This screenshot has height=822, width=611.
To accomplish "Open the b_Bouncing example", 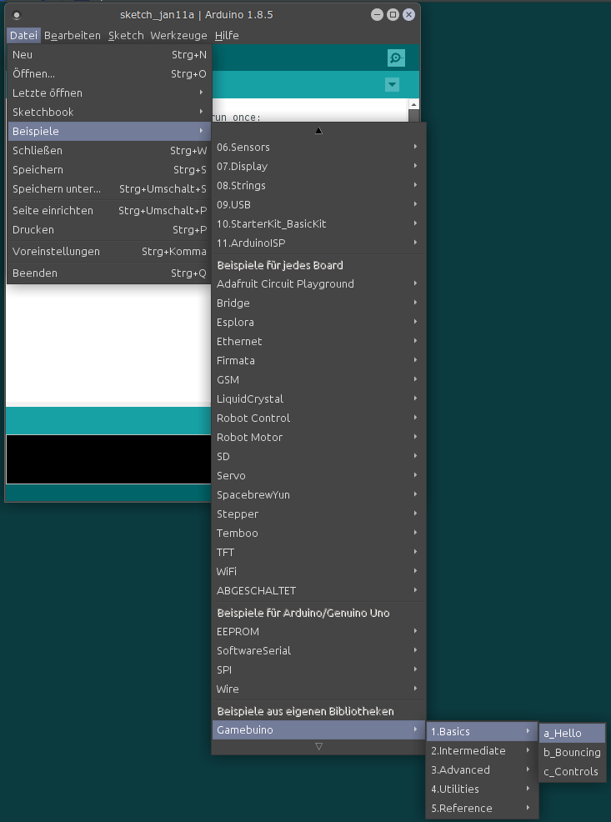I will pos(571,753).
